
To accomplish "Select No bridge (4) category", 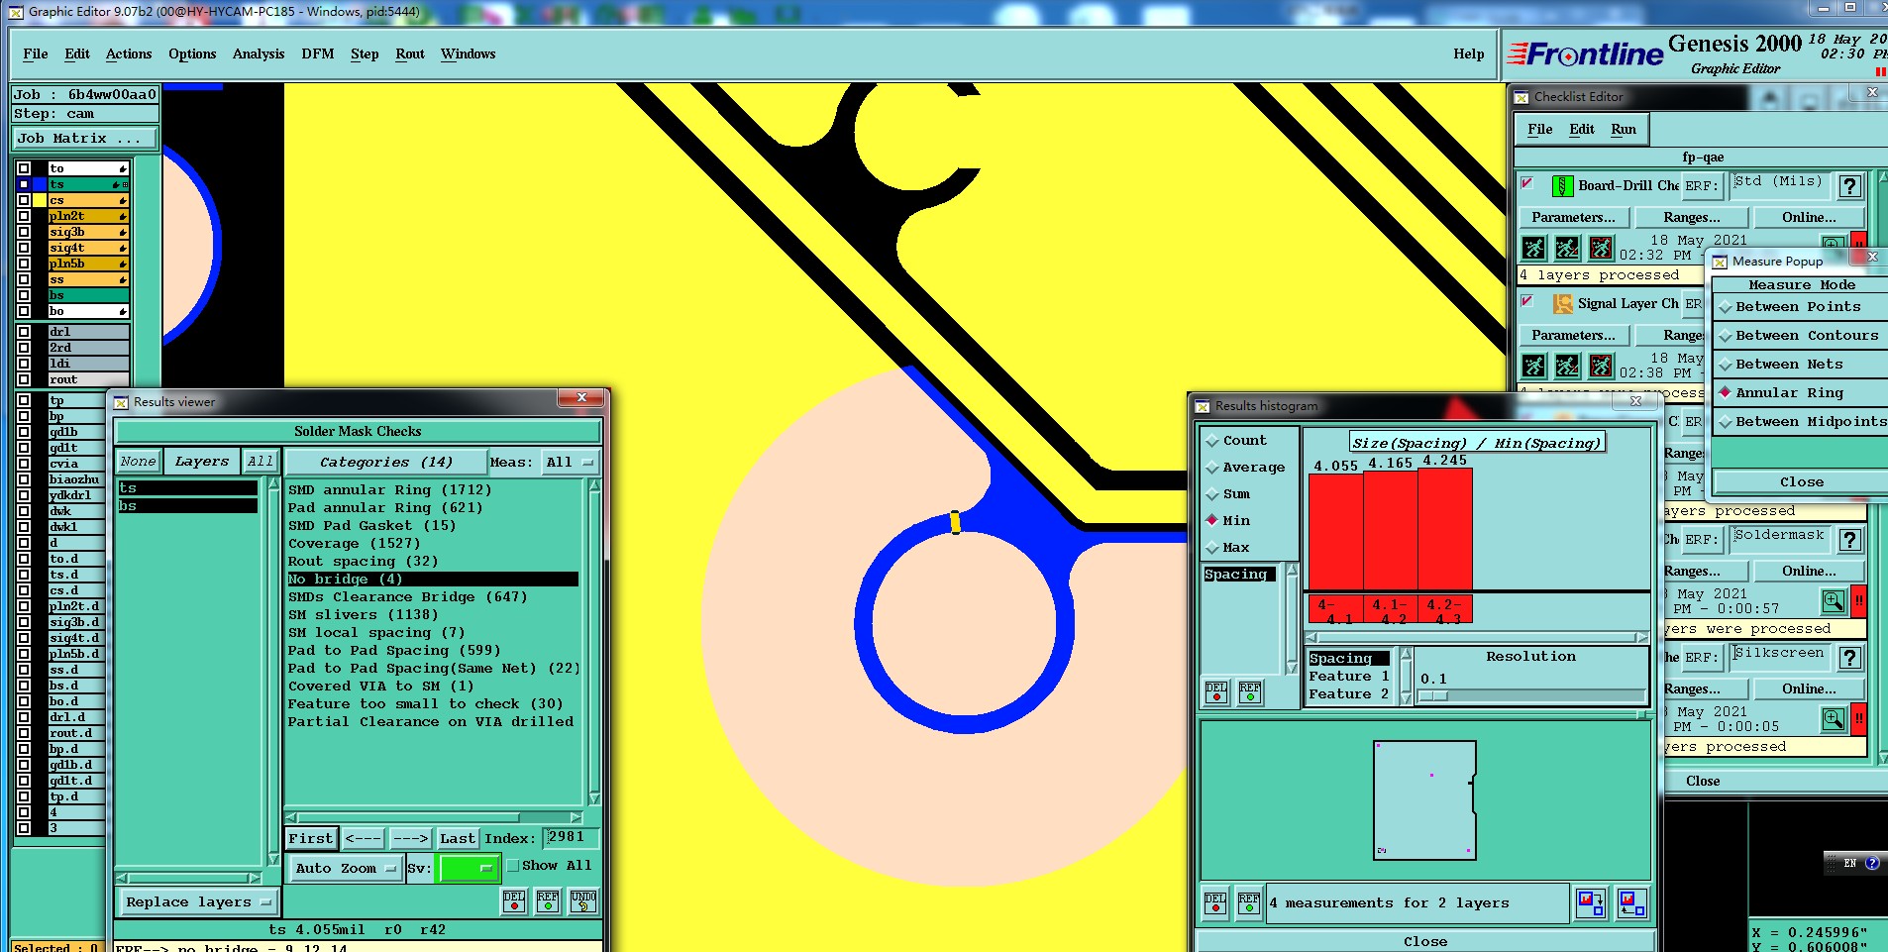I will pos(432,580).
